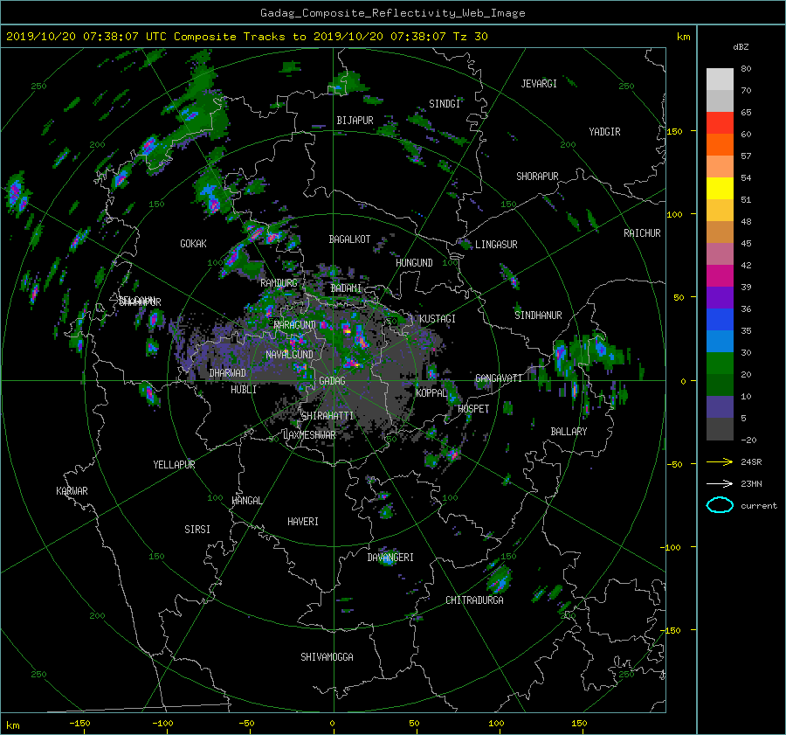Click the NARAGUND city label
The height and width of the screenshot is (735, 786).
[x=295, y=325]
